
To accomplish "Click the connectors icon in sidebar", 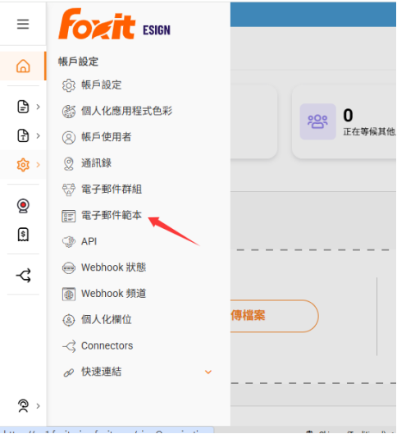I will click(x=24, y=276).
